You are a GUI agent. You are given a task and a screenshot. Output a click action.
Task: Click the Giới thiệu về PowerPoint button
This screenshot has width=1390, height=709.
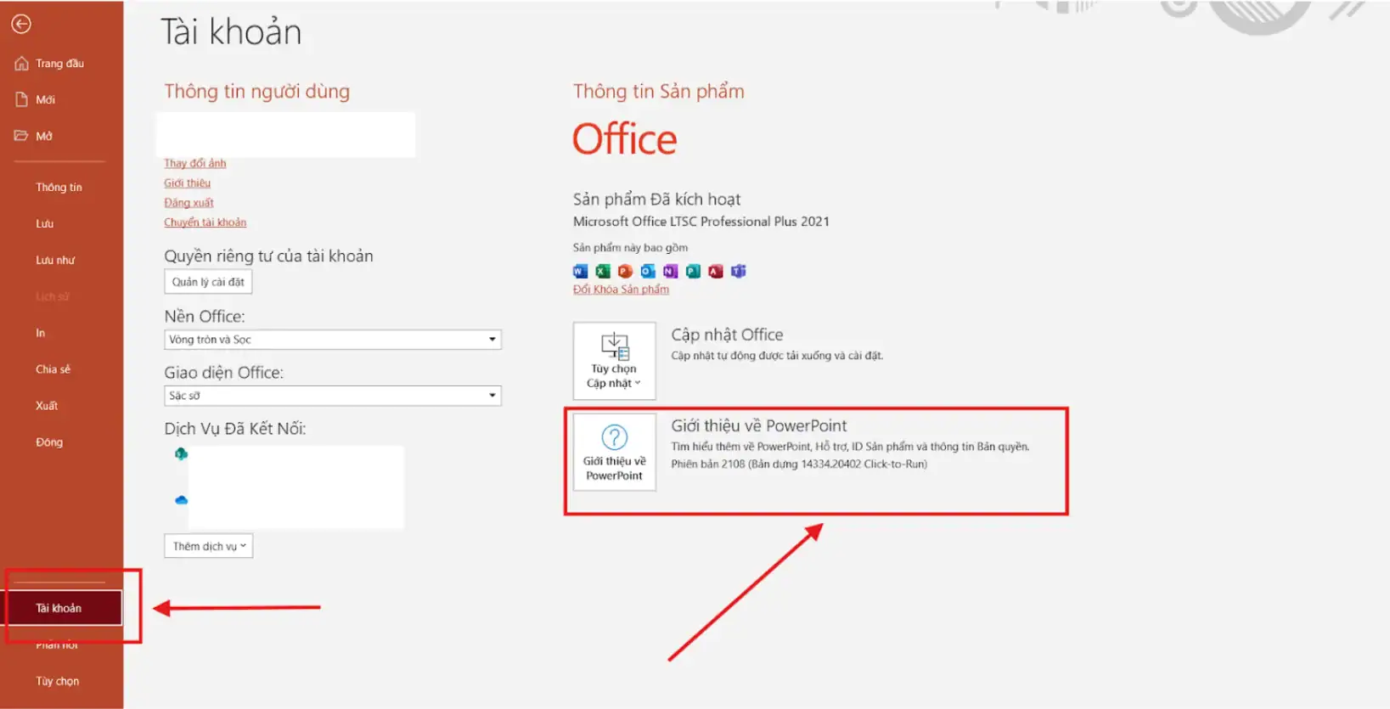614,453
